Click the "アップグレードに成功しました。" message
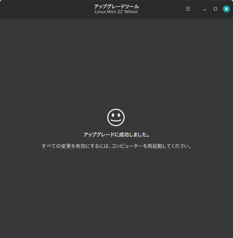The height and width of the screenshot is (238, 233). tap(116, 135)
